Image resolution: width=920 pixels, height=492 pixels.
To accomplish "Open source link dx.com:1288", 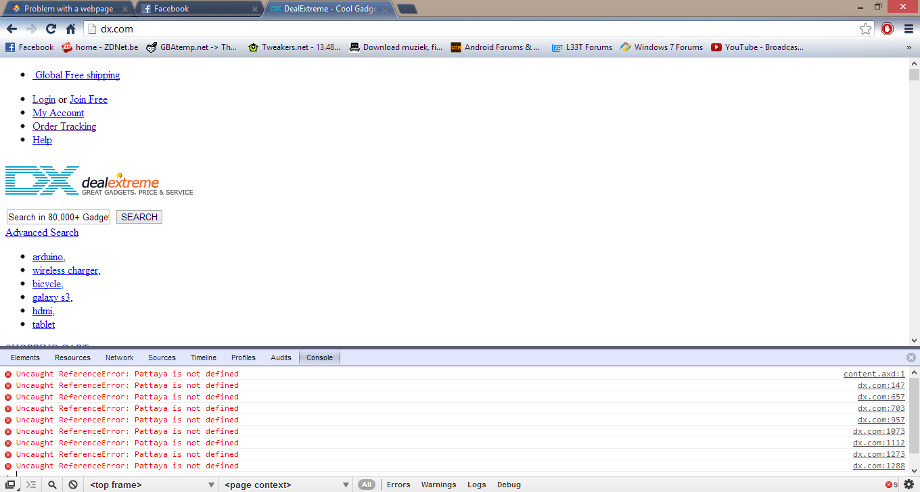I will click(879, 466).
